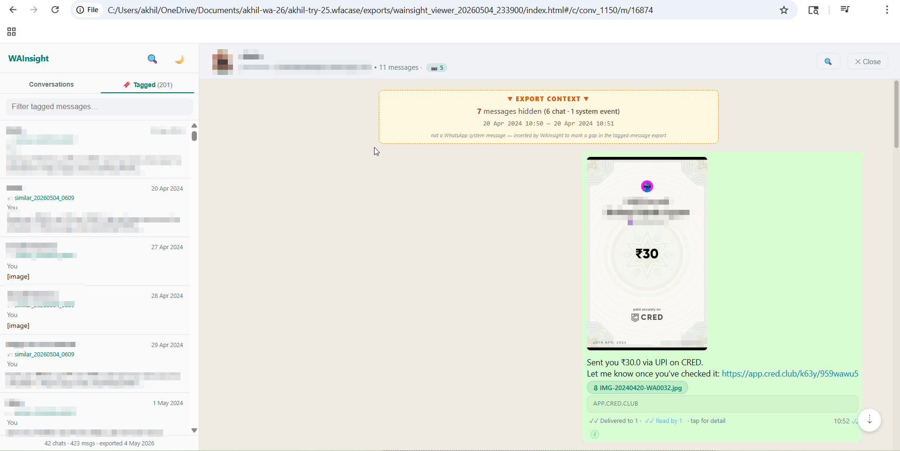
Task: Click the page vertical scrollbar thumb
Action: coord(896,114)
